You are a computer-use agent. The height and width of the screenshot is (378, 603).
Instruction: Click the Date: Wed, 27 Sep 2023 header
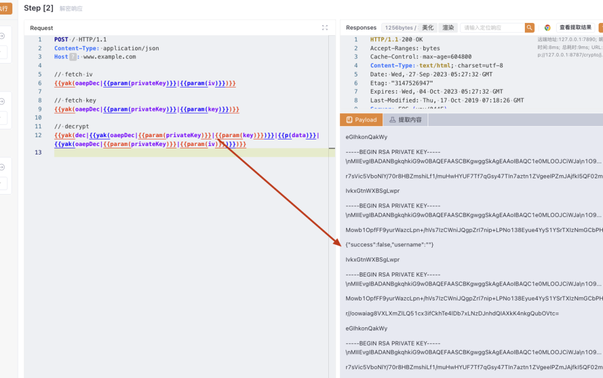431,75
